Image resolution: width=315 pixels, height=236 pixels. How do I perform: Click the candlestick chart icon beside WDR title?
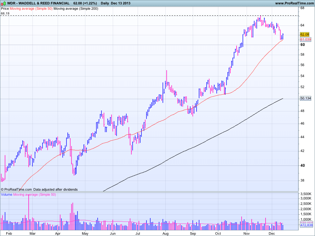click(x=3, y=3)
